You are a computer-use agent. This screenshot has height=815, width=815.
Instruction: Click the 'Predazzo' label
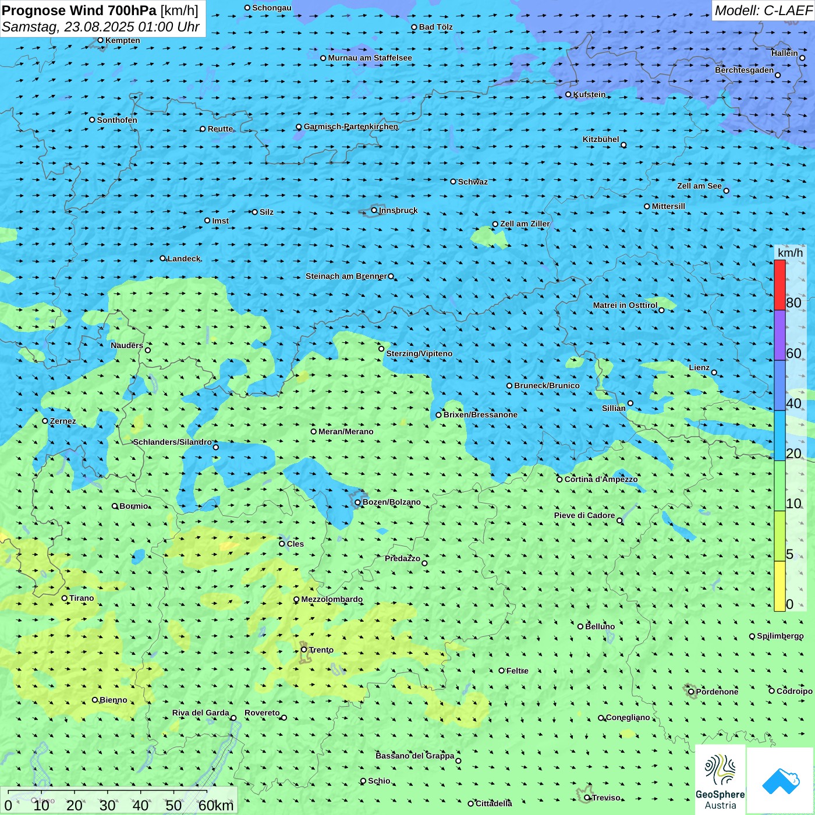[x=402, y=558]
